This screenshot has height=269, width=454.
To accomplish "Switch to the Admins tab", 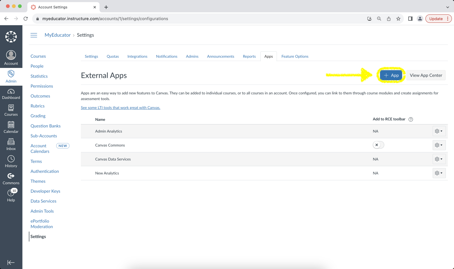I will point(192,56).
